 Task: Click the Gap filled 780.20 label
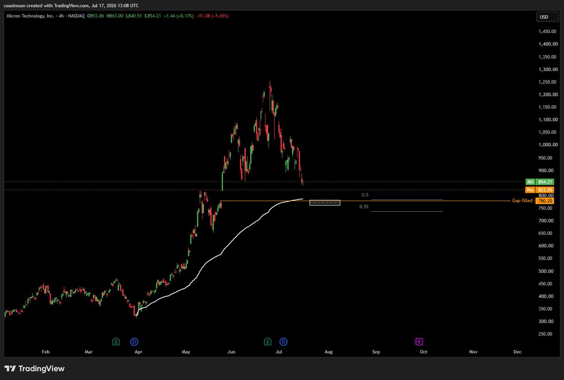coord(533,201)
